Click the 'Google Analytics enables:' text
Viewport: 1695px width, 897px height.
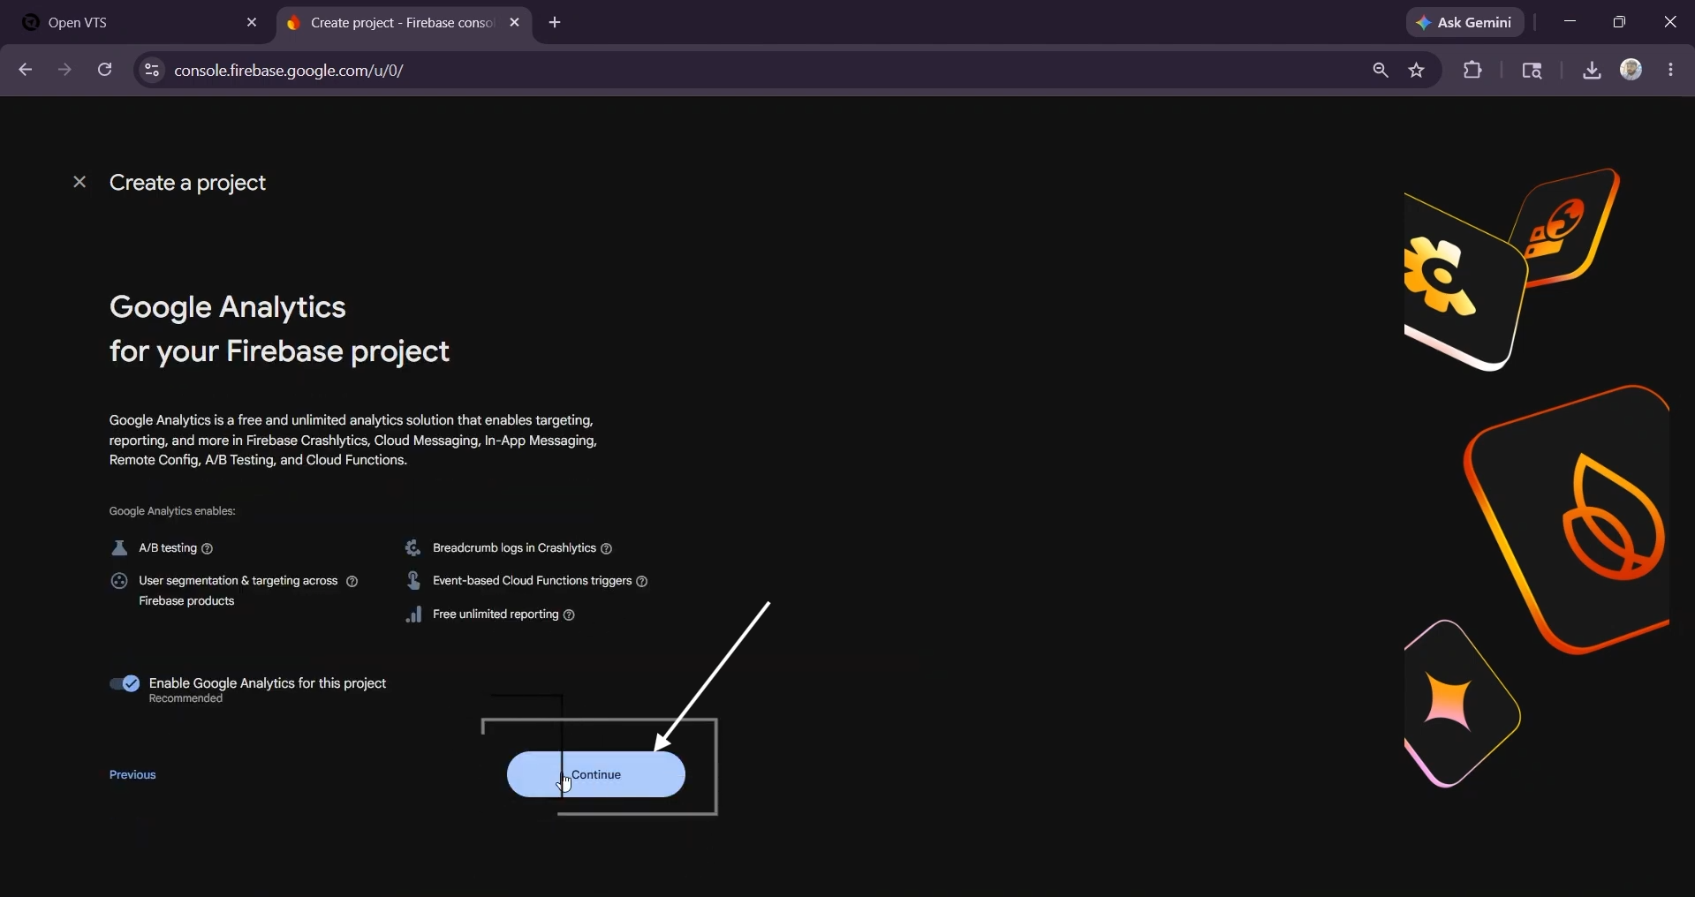tap(172, 512)
